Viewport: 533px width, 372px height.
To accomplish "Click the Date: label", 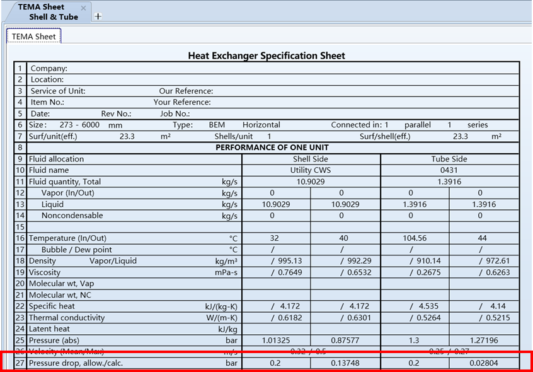I will click(x=40, y=114).
